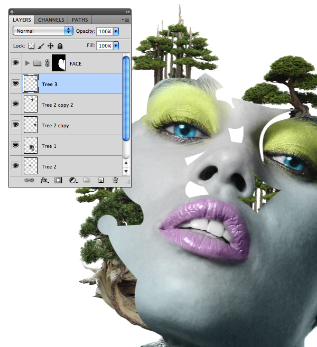Hide the Tree 2 copy 2 layer
This screenshot has height=347, width=317.
[x=15, y=104]
